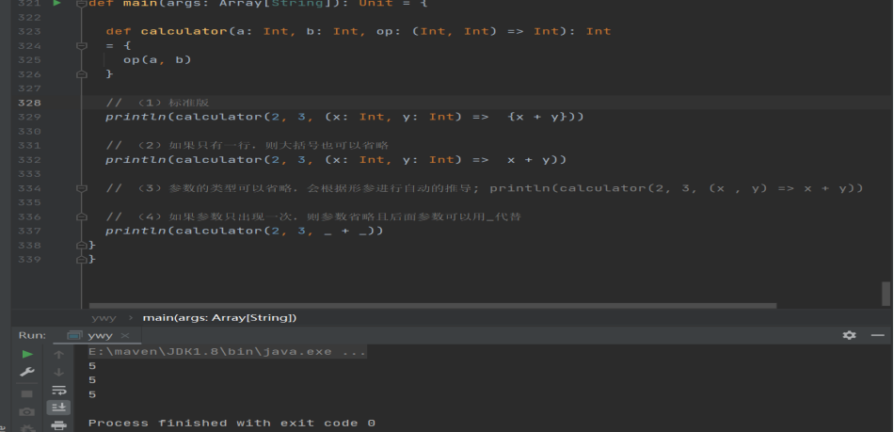Click the line 332 println with "x + y))"
The height and width of the screenshot is (432, 894).
pyautogui.click(x=336, y=160)
